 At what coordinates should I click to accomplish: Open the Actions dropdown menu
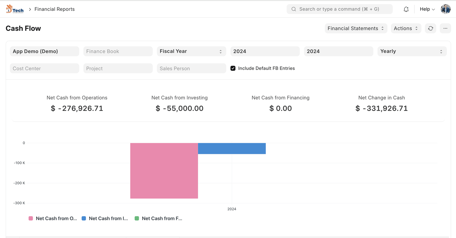[x=406, y=28]
